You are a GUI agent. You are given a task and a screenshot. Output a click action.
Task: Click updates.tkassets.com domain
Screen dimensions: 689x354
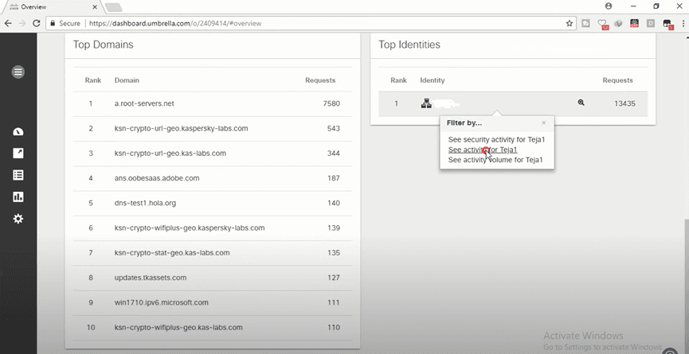tap(151, 278)
